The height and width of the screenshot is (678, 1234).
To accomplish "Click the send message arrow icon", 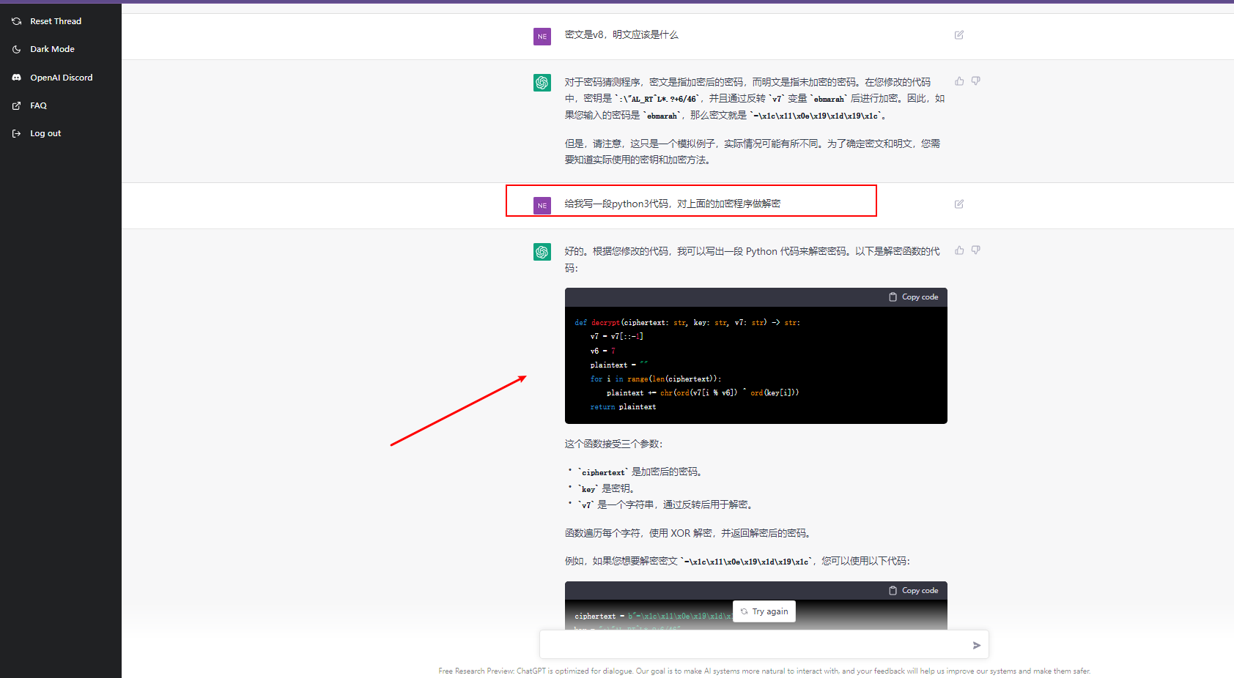I will pyautogui.click(x=976, y=645).
